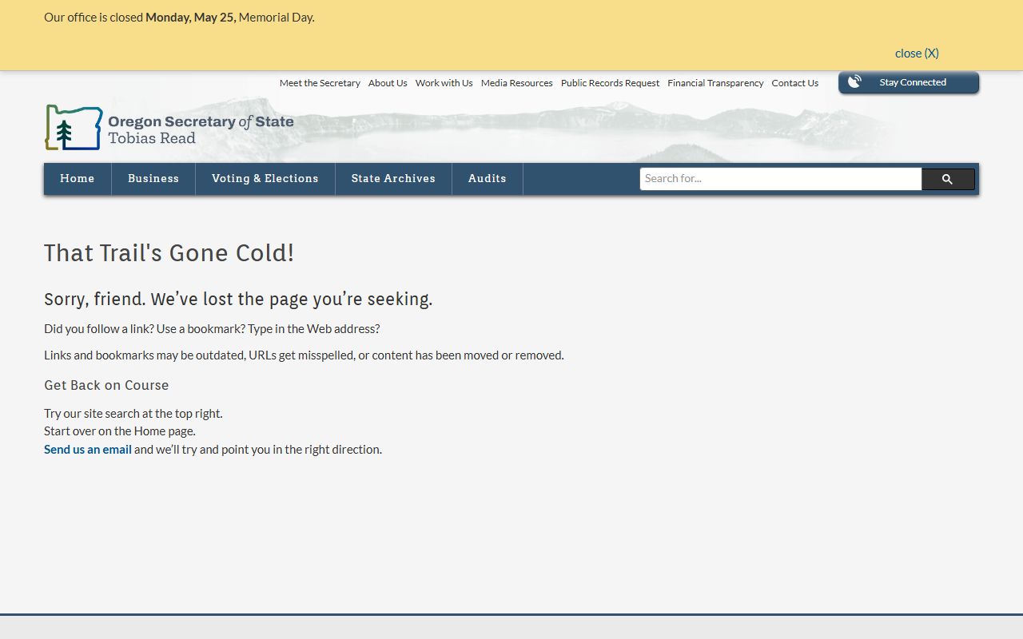
Task: Click the Stay Connected broadcast icon
Action: (854, 81)
